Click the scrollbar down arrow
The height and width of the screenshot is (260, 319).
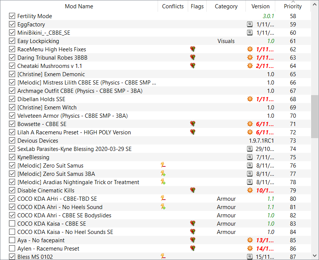[314, 255]
